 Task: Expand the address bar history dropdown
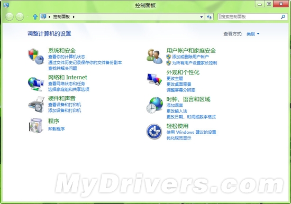[x=202, y=17]
